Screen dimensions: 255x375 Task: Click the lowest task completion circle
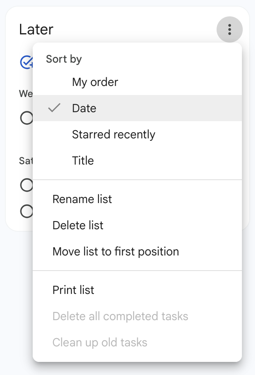pos(27,211)
